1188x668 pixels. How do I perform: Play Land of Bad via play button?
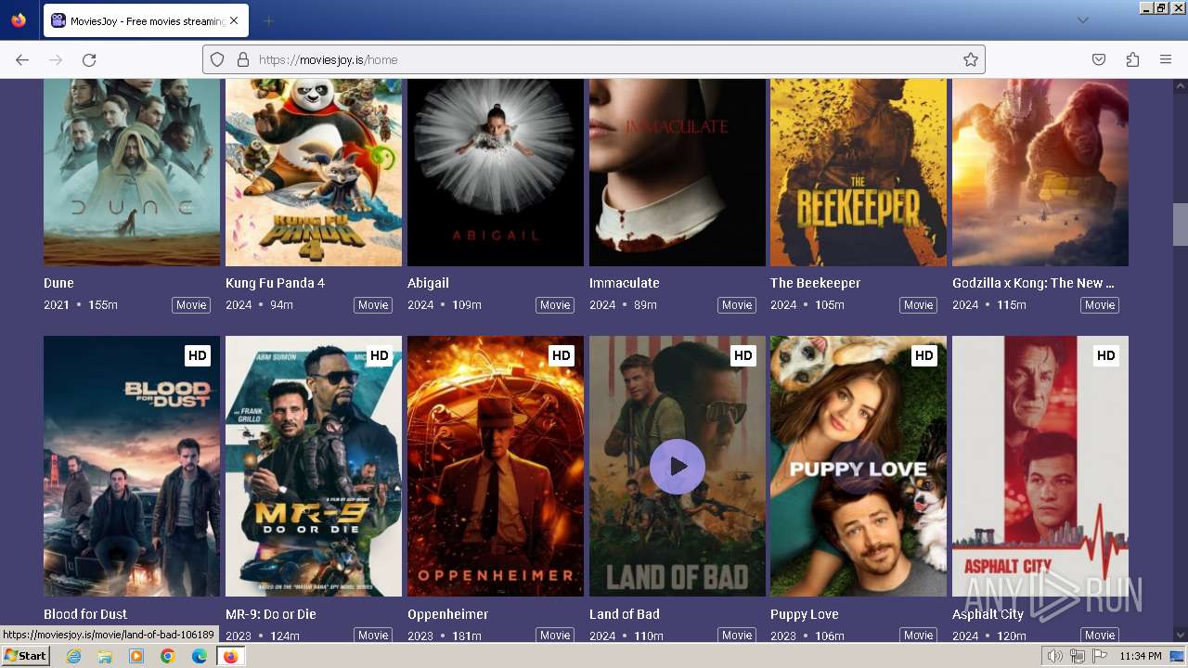pos(678,466)
